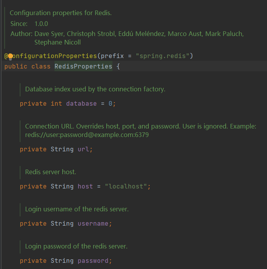Click the password field name
The width and height of the screenshot is (267, 269).
tap(93, 261)
